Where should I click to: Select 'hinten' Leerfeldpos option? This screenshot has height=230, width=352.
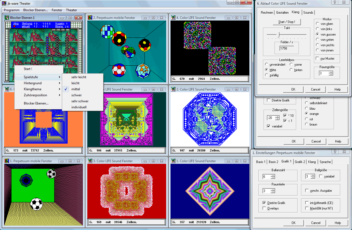pos(291,70)
